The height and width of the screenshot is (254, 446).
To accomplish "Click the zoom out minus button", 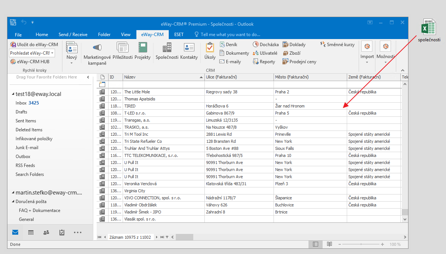I will [340, 244].
